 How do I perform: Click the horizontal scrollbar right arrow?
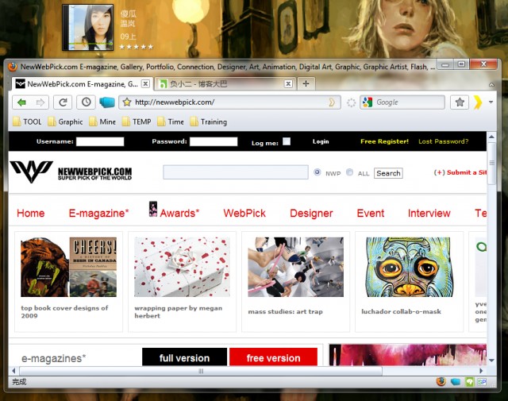481,371
